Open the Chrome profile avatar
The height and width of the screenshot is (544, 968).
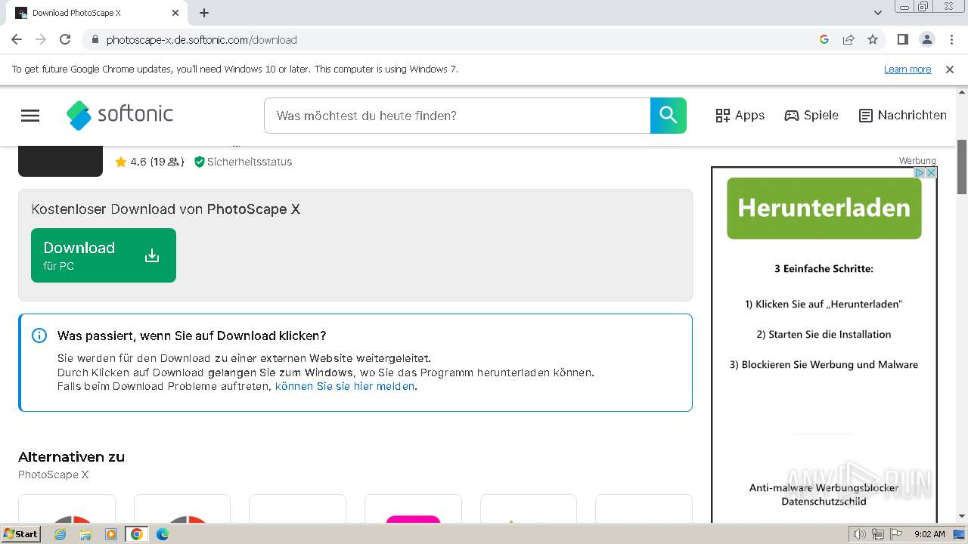pos(926,39)
